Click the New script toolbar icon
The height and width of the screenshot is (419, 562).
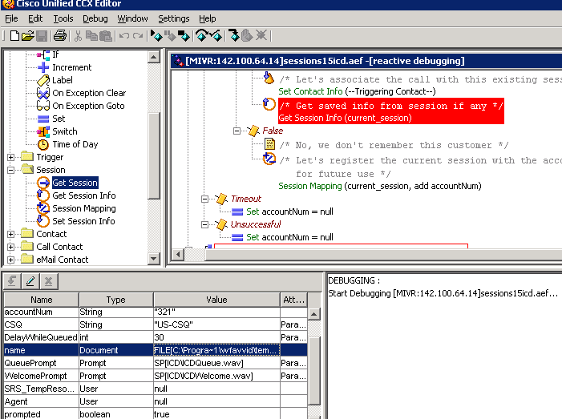click(x=14, y=36)
